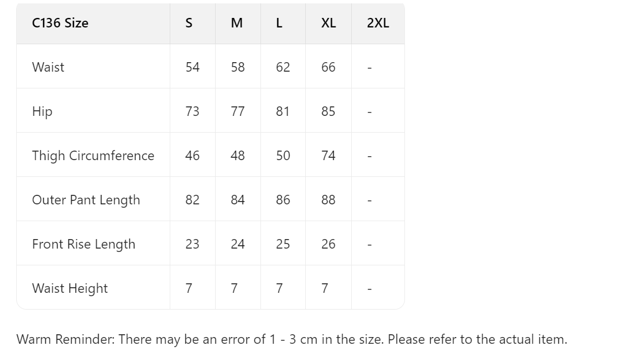Select the Hip value 81 for size L
629x360 pixels.
click(x=283, y=111)
